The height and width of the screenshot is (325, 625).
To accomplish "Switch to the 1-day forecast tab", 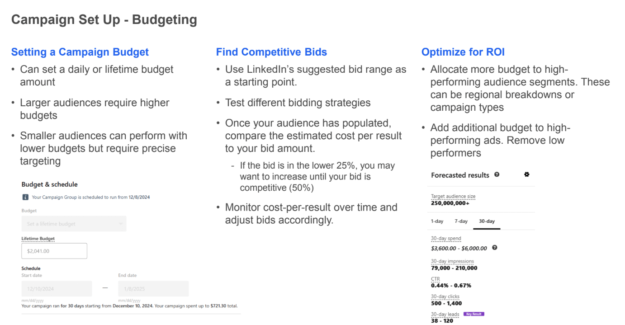I will point(437,221).
